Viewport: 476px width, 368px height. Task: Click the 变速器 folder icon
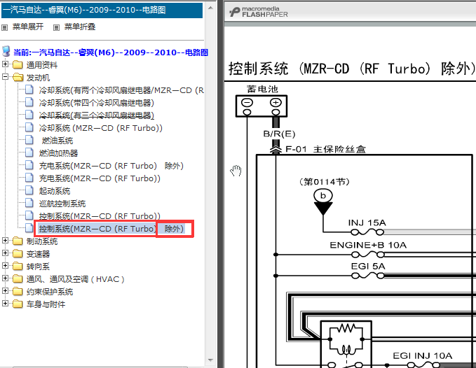pyautogui.click(x=18, y=254)
